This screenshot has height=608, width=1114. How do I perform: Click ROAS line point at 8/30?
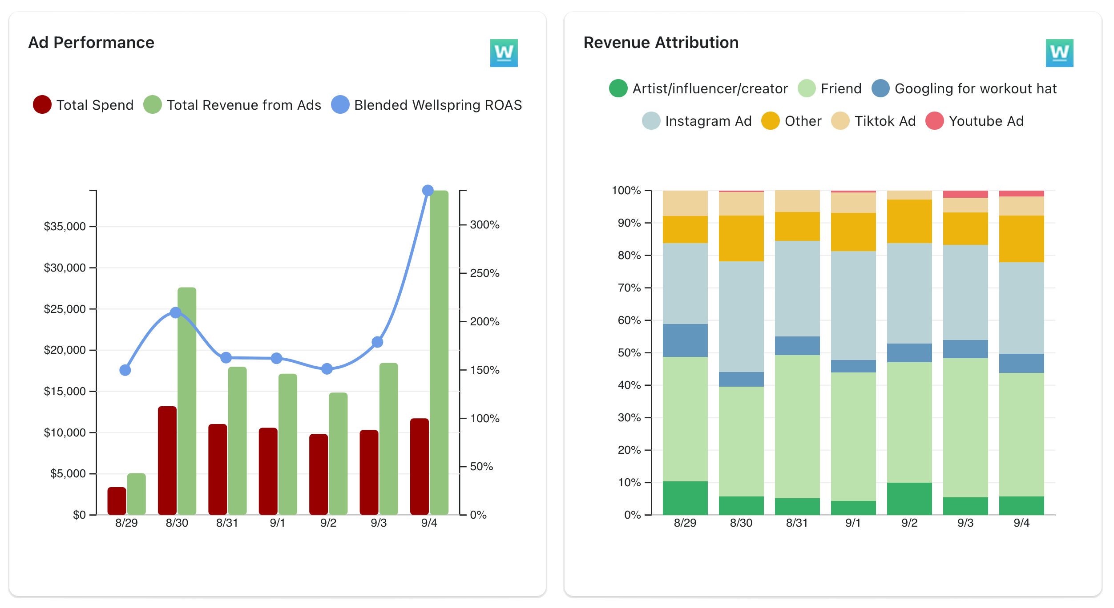(176, 313)
